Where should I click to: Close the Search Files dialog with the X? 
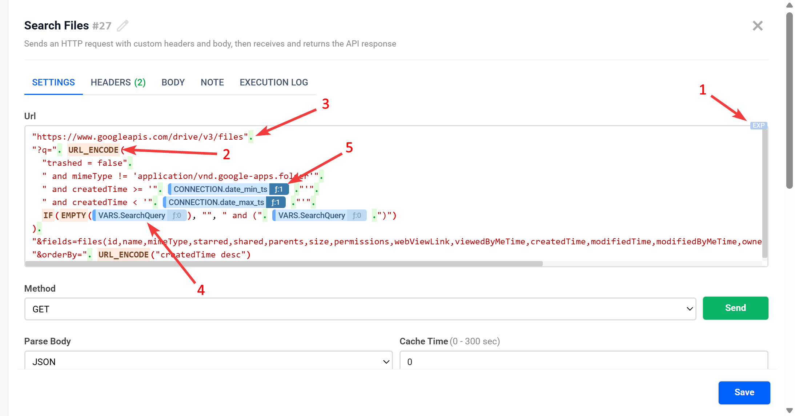click(x=758, y=25)
